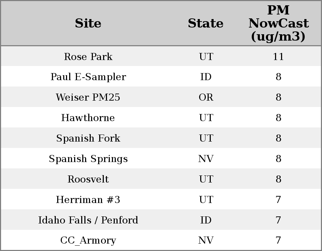Select the CC_Armory site cell

coord(88,240)
